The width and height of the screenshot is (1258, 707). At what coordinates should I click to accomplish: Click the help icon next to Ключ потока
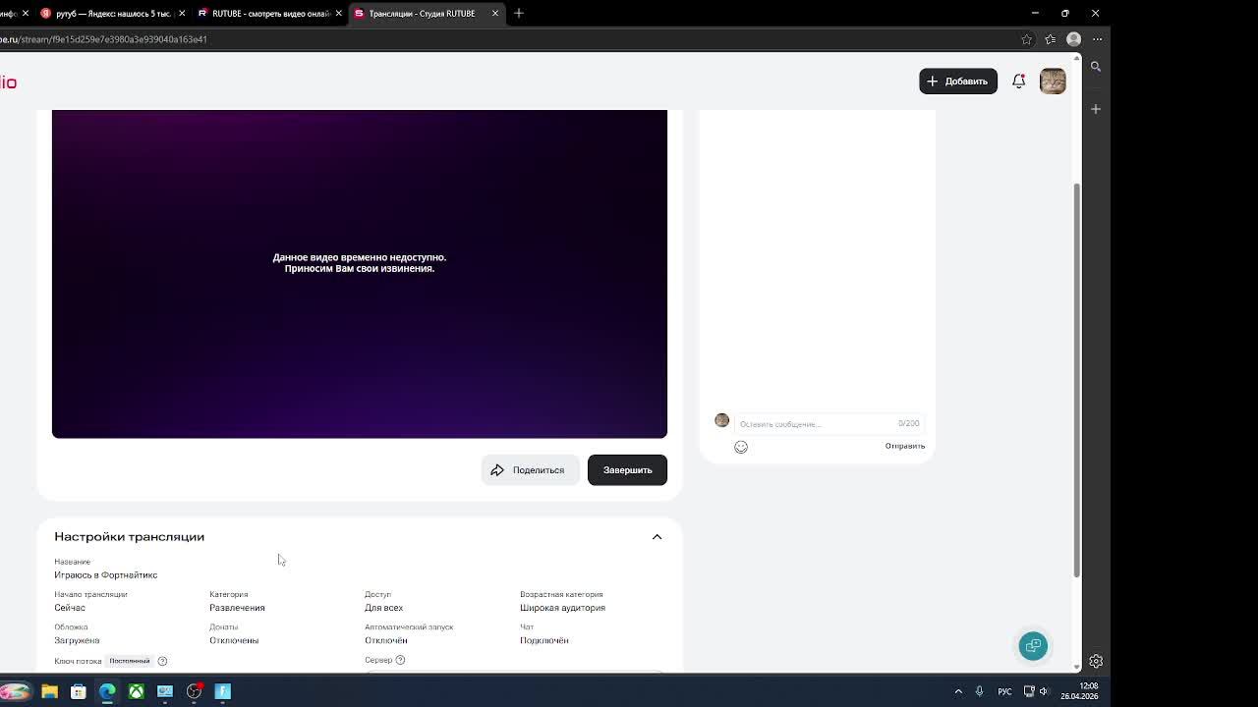point(163,661)
